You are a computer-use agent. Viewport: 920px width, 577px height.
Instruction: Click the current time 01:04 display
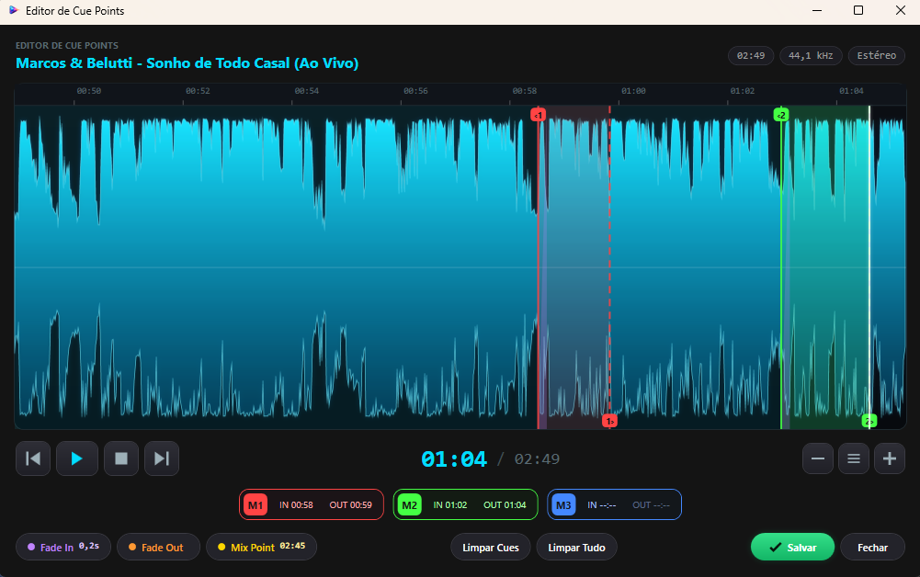(x=453, y=459)
